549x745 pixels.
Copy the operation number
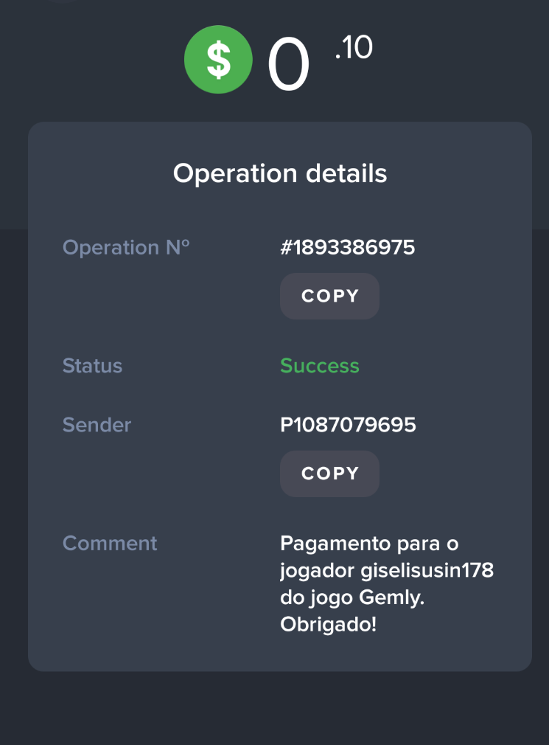click(x=329, y=297)
